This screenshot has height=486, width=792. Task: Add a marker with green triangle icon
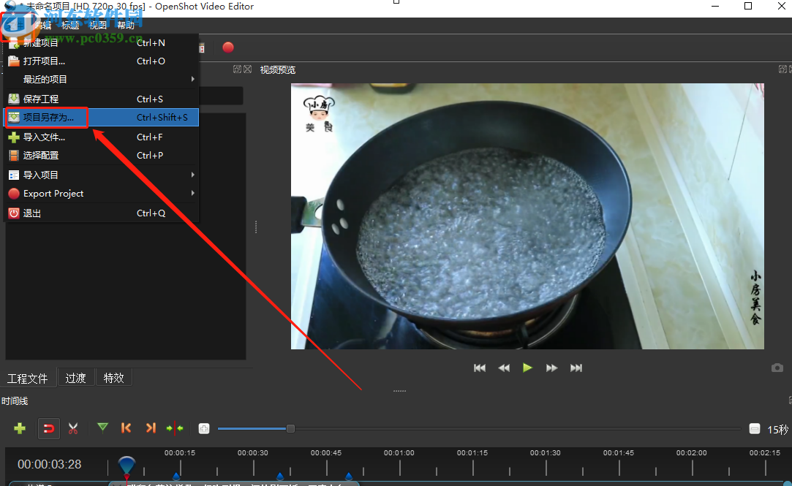(102, 428)
